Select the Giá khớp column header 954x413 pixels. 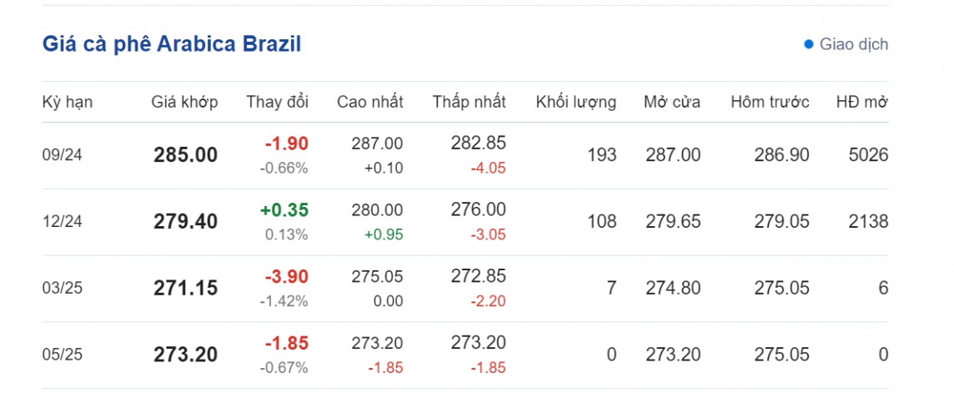[184, 103]
